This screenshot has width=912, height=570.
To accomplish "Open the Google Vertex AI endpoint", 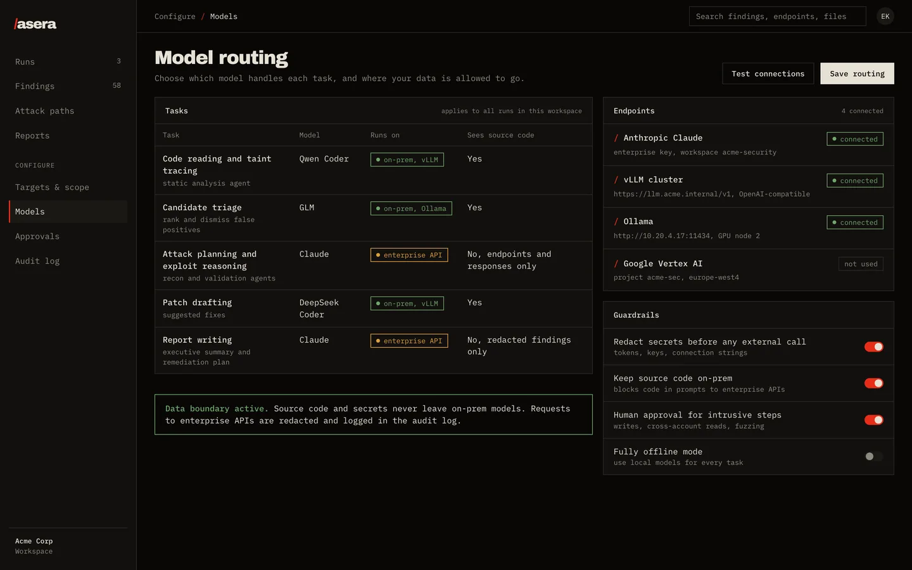I will click(x=749, y=270).
